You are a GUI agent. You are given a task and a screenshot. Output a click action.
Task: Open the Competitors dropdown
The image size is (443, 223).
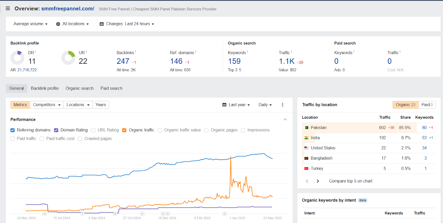pos(47,105)
